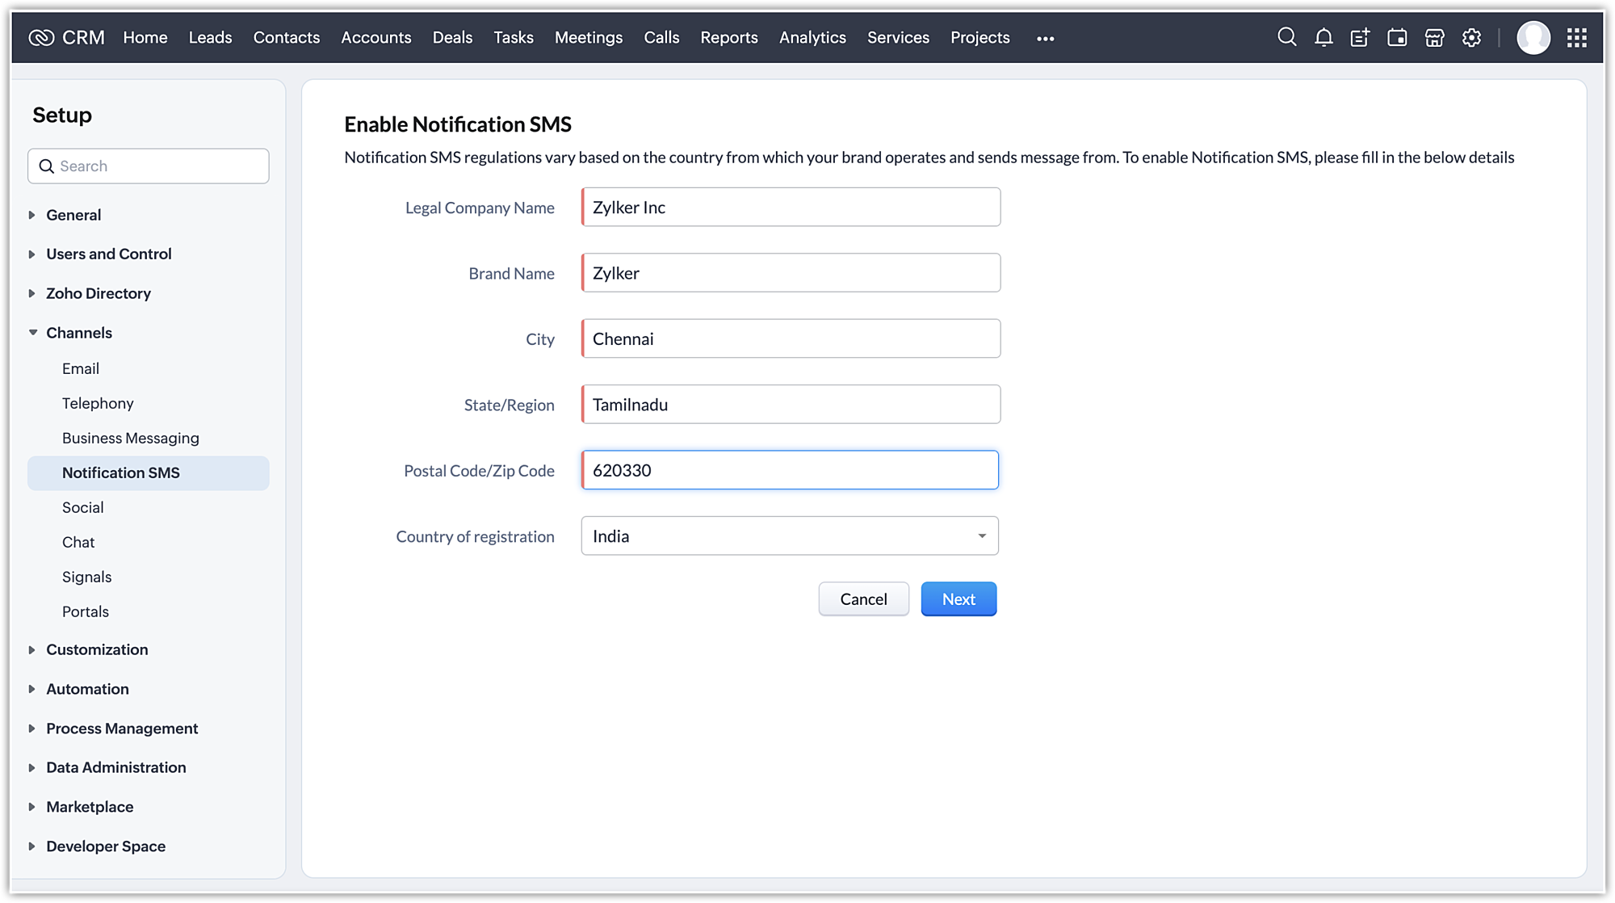
Task: Click the Zoho CRM logo
Action: click(66, 37)
